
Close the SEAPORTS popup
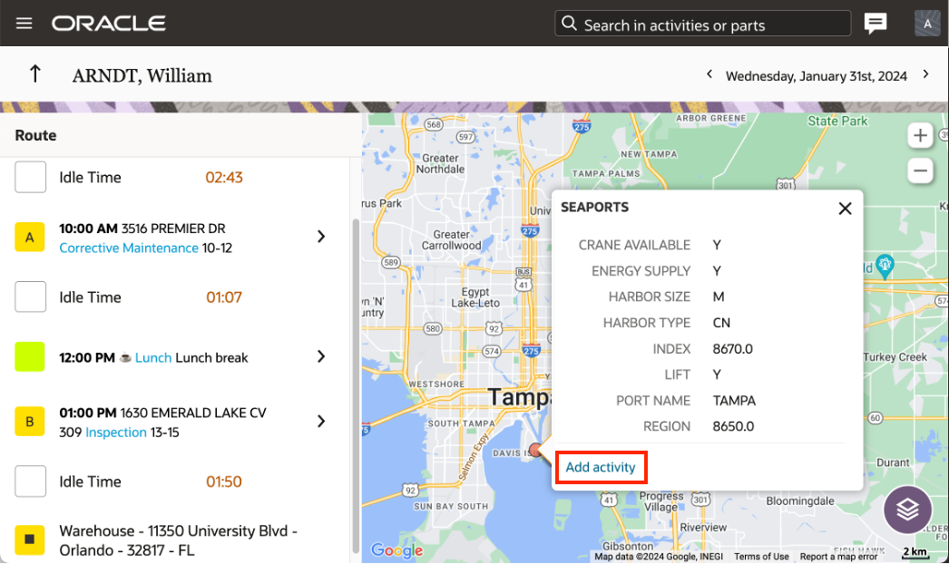845,209
